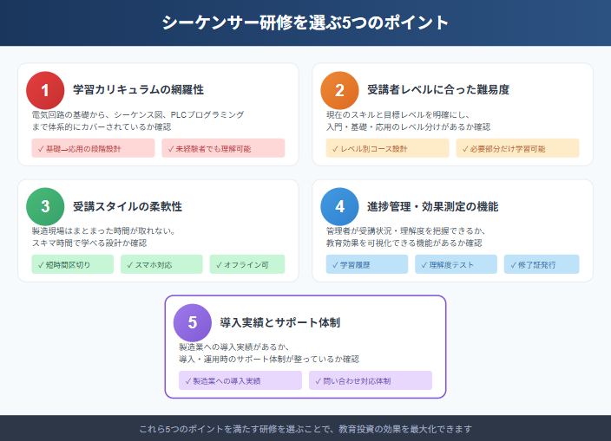Click the orange number 2 circle icon
This screenshot has width=611, height=441.
339,89
